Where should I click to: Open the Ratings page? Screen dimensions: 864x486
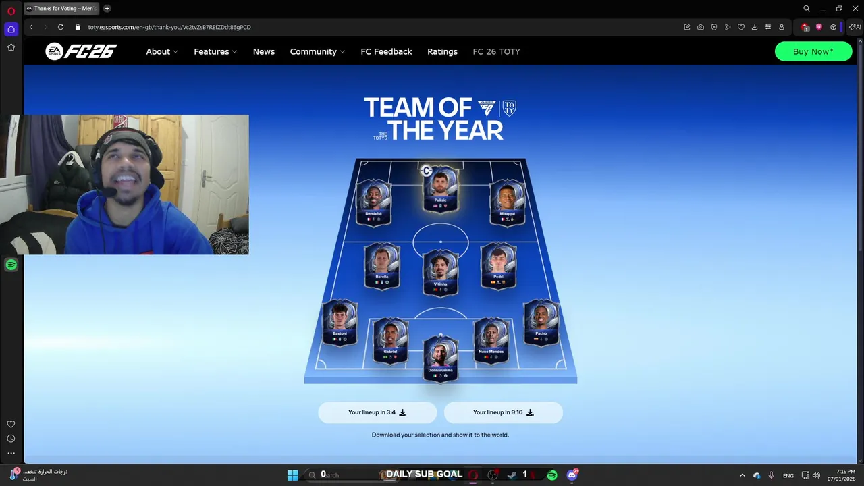click(442, 51)
